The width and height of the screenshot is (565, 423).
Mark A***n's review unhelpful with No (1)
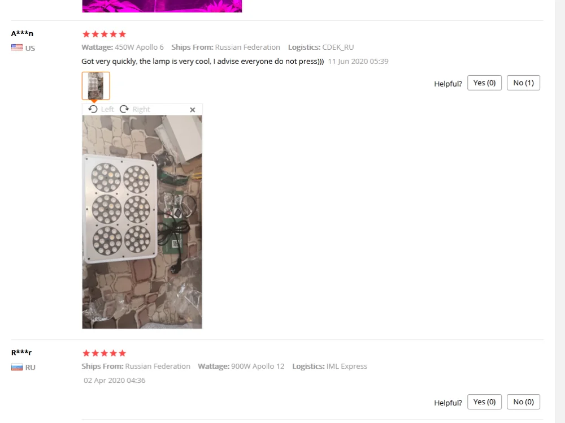523,83
